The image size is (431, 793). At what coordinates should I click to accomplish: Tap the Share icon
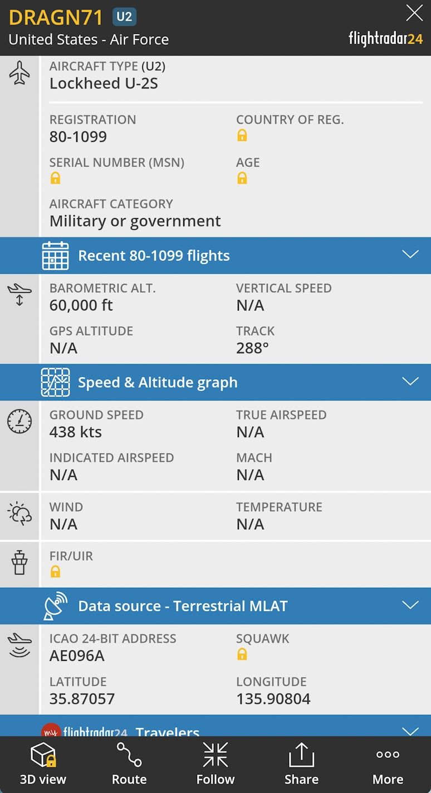pyautogui.click(x=301, y=755)
